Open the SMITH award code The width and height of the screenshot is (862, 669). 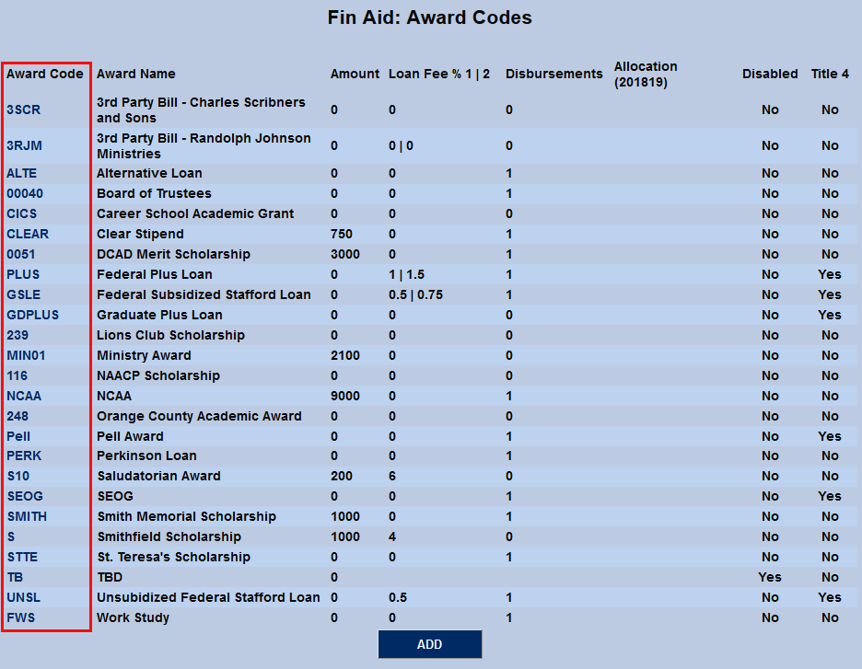pos(27,517)
